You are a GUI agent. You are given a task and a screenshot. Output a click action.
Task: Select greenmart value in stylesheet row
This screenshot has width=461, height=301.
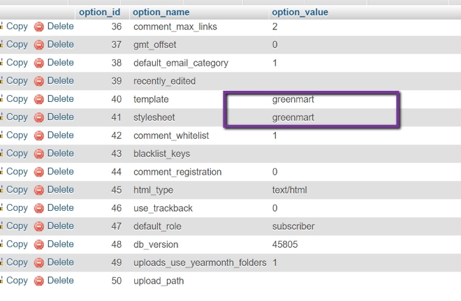293,117
